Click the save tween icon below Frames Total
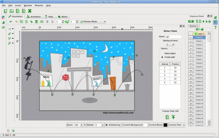 (x=167, y=117)
